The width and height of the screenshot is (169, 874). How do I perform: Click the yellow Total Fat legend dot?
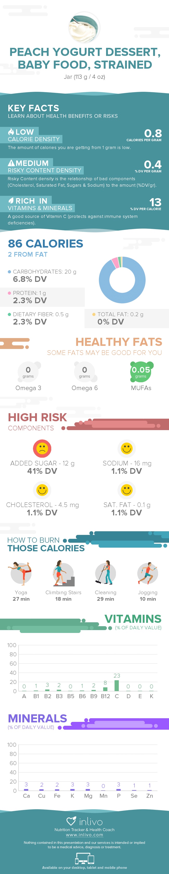[x=94, y=314]
